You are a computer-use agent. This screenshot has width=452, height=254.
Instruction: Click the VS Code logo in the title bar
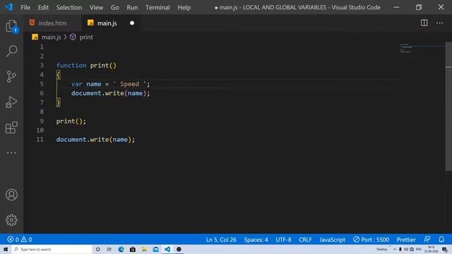point(8,7)
